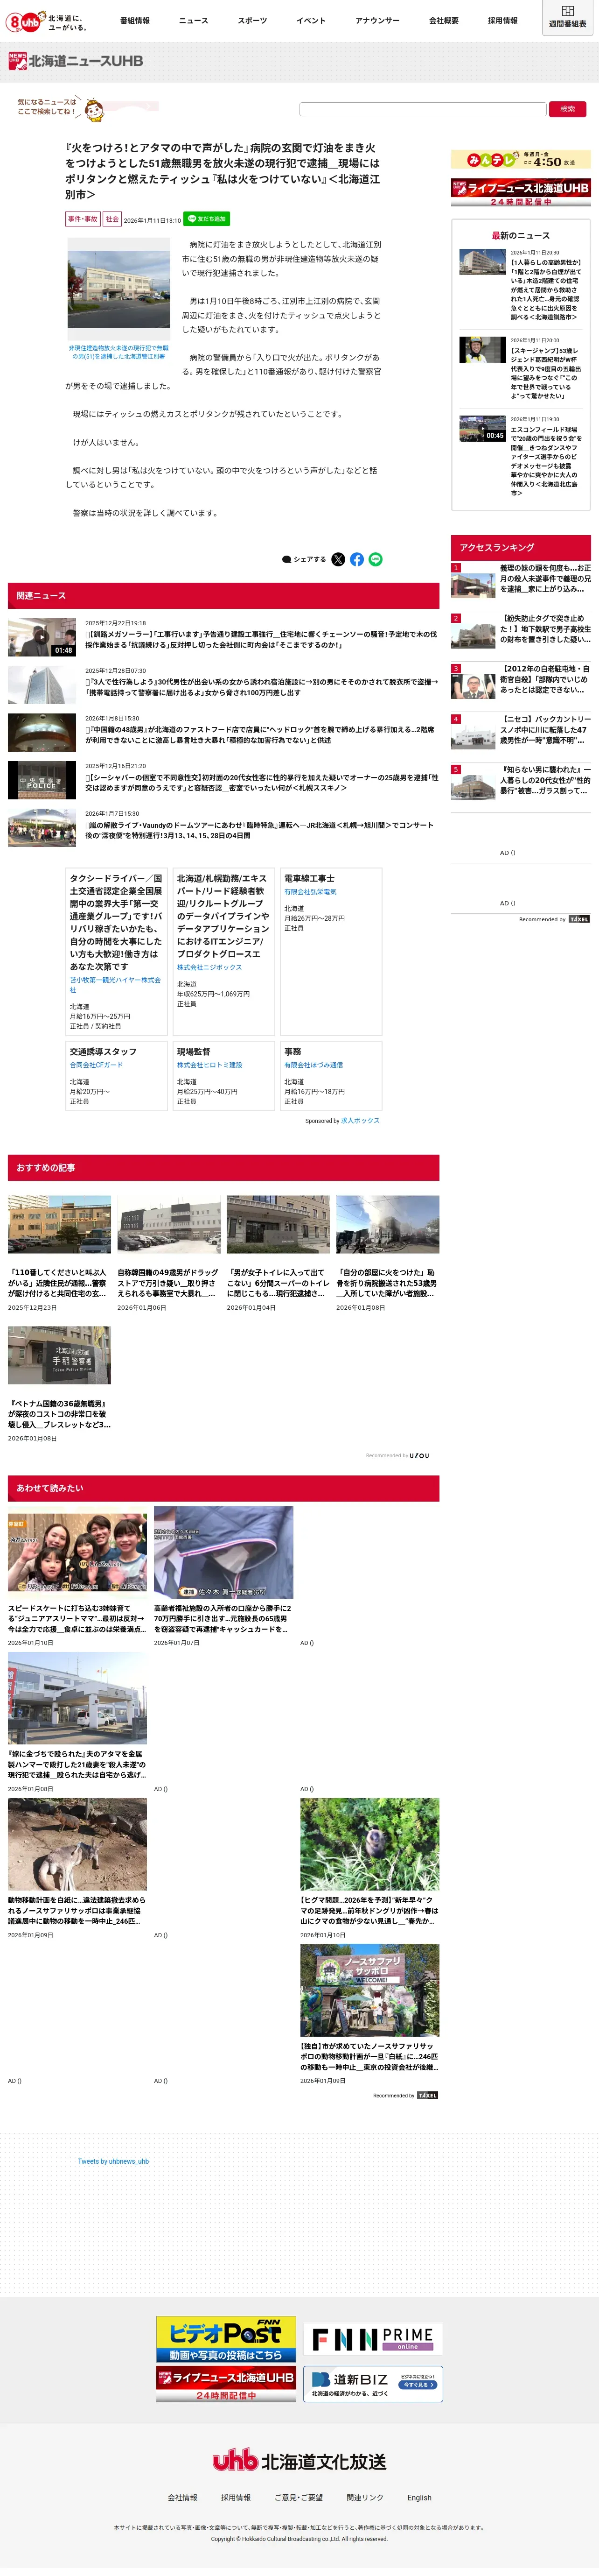Share the article on LINE

point(376,559)
